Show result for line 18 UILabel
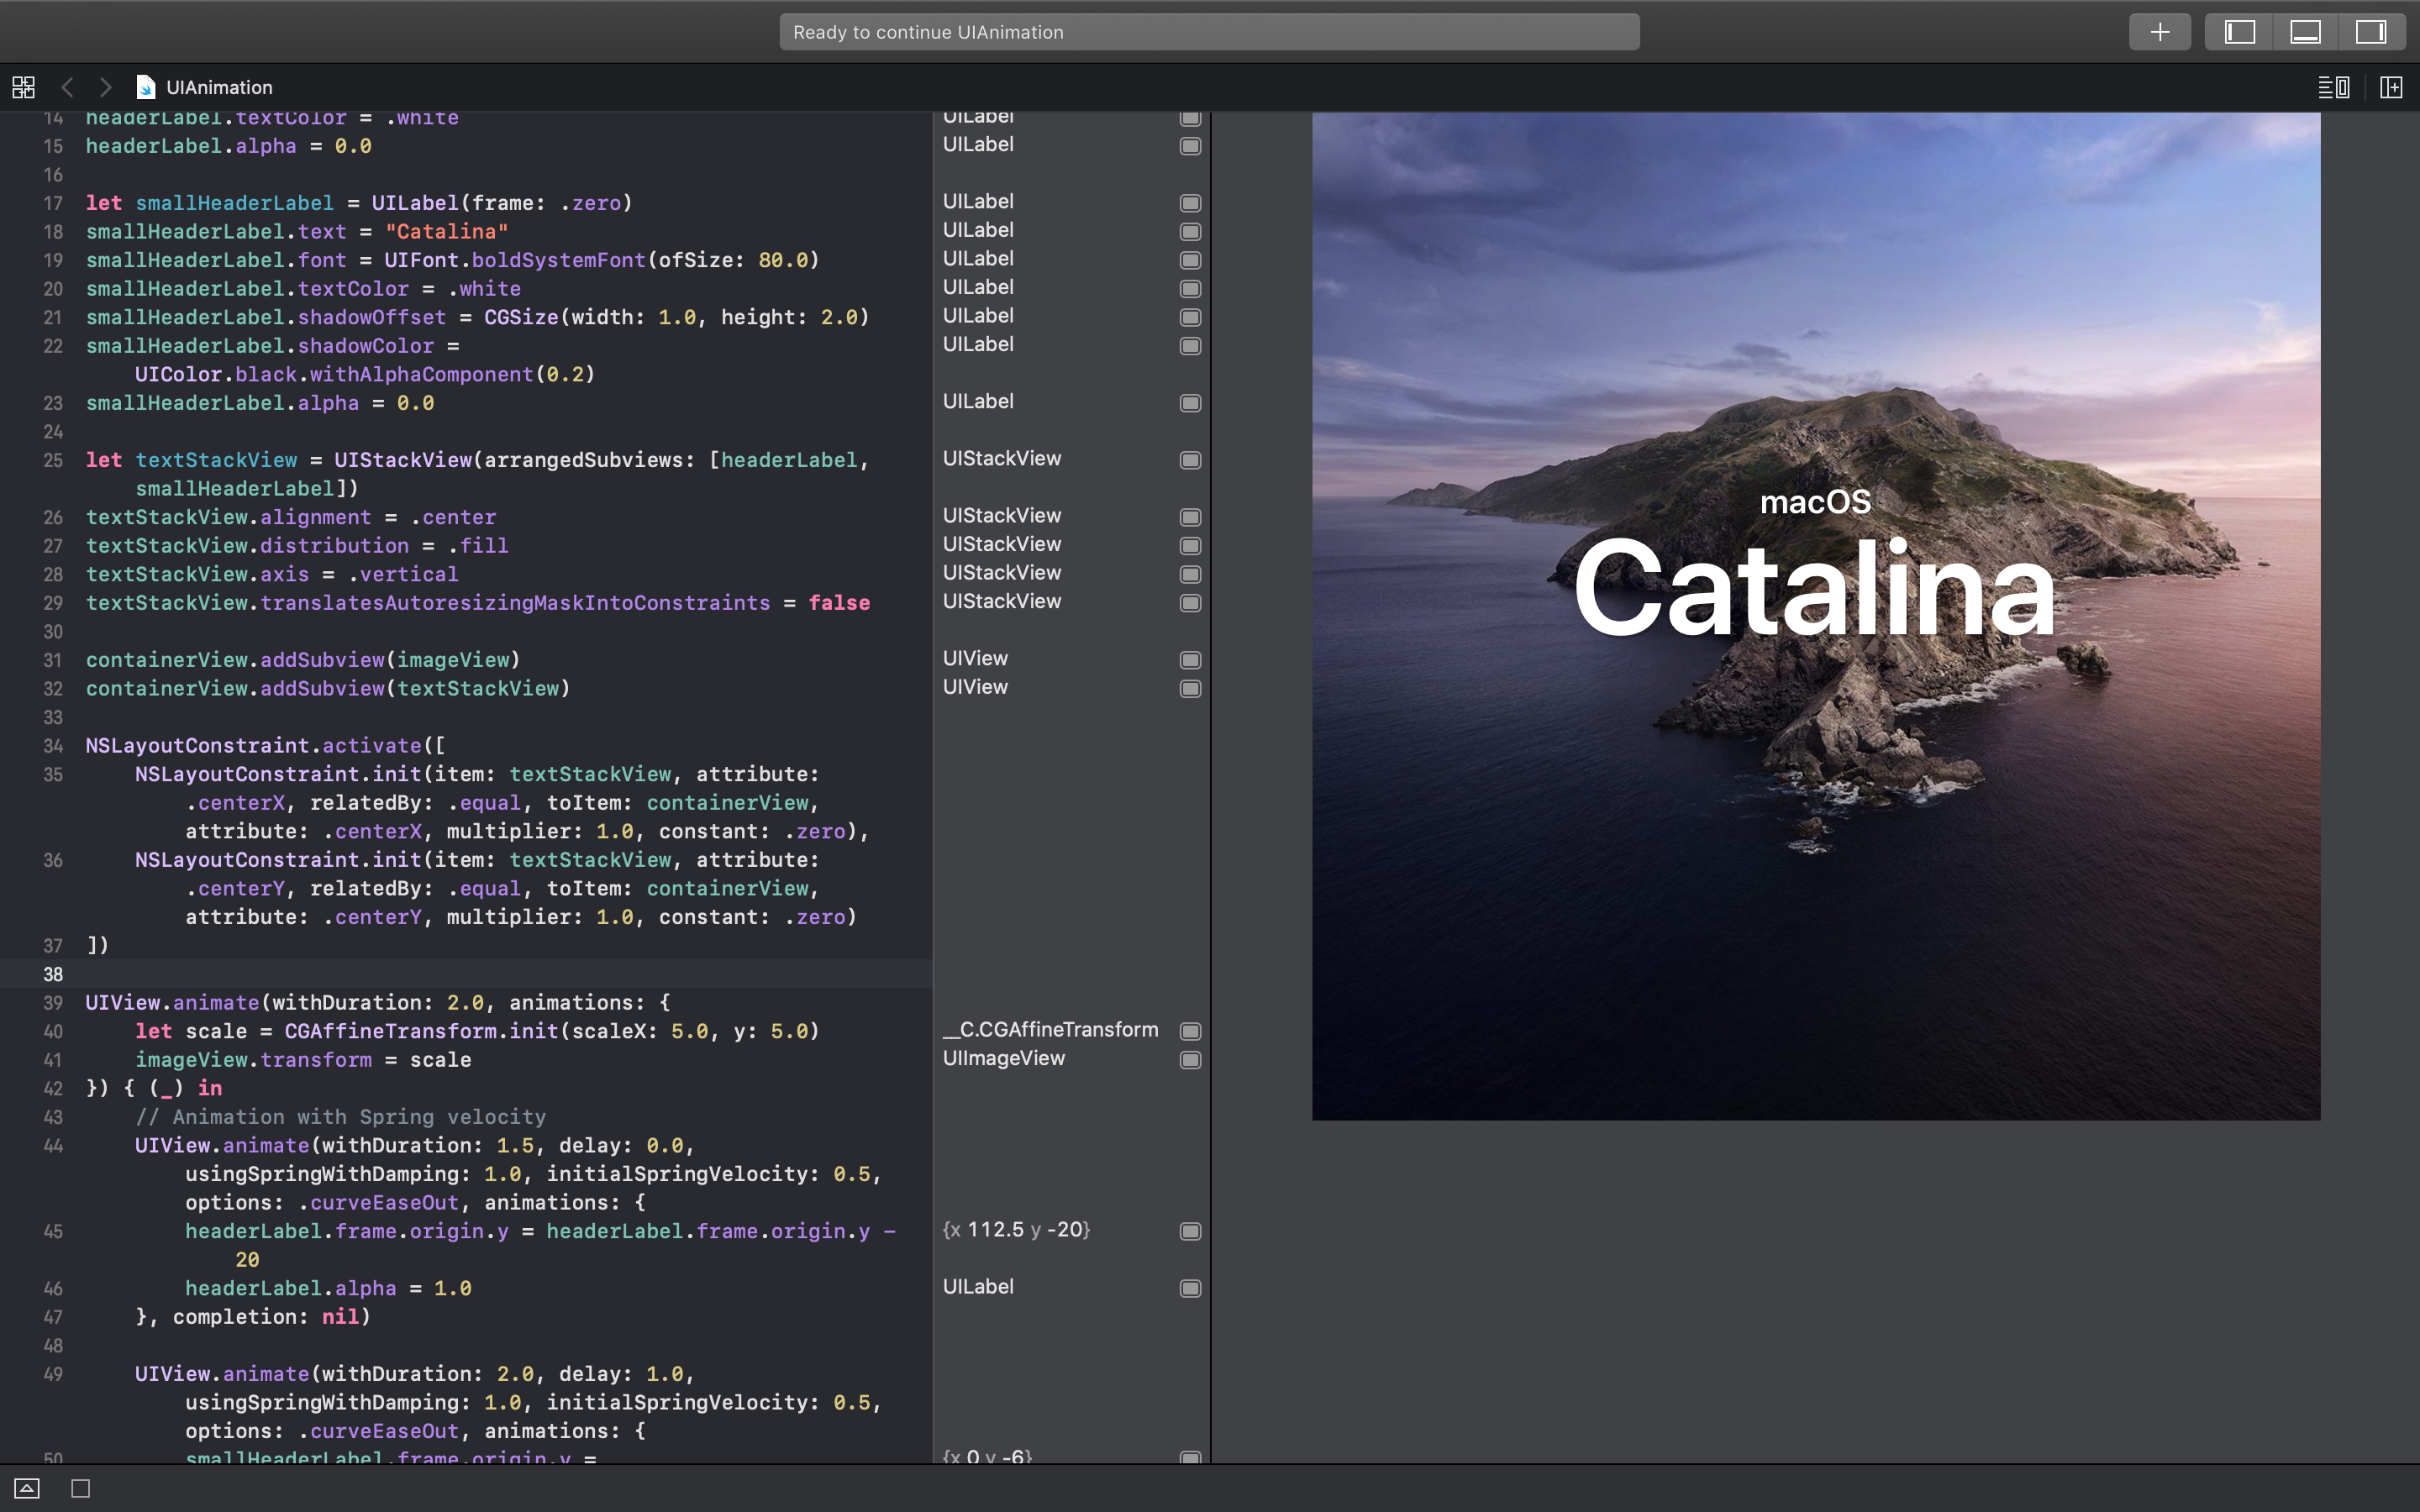Viewport: 2420px width, 1512px height. click(x=1190, y=232)
